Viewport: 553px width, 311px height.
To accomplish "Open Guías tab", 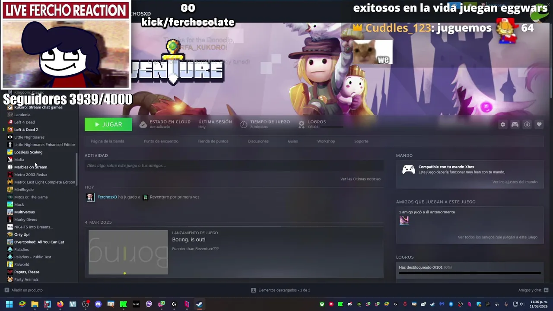I will click(293, 141).
